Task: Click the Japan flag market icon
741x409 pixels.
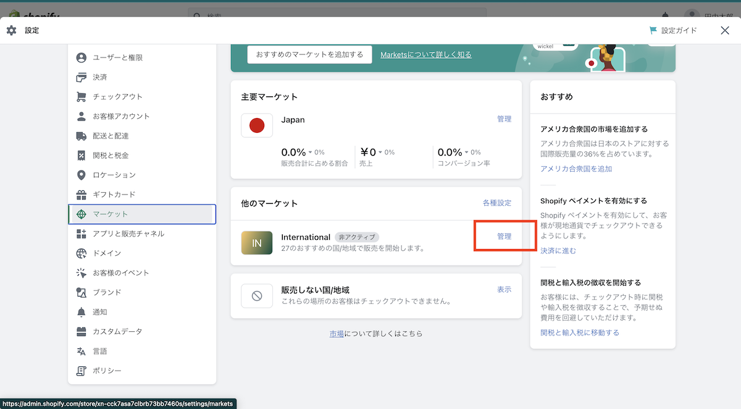Action: [257, 126]
